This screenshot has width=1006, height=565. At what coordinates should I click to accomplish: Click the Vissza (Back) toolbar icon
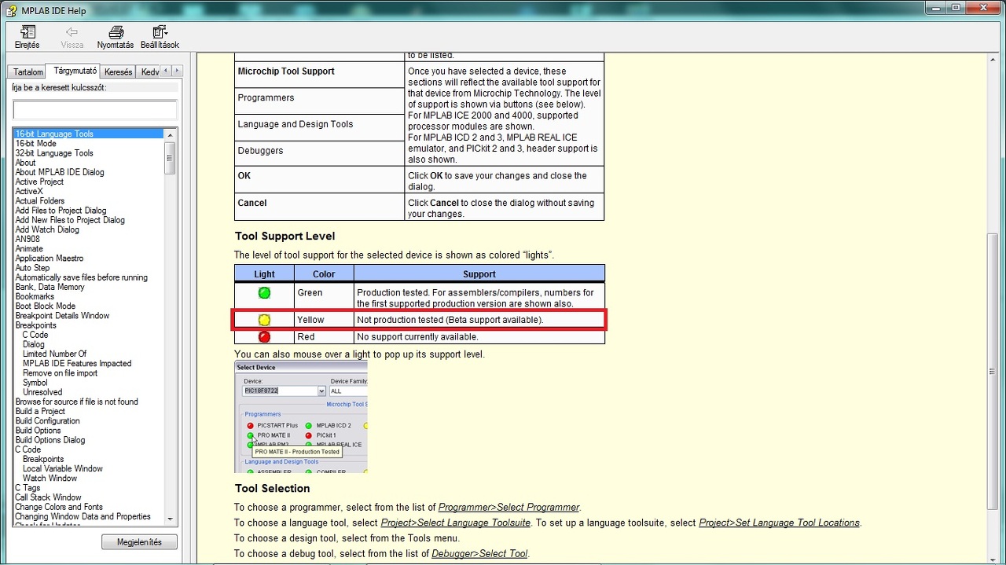coord(72,32)
